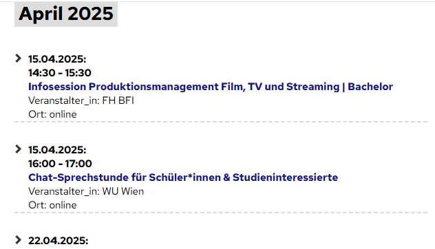The height and width of the screenshot is (249, 435).
Task: Click the 22.04.2025 date label
Action: point(59,241)
